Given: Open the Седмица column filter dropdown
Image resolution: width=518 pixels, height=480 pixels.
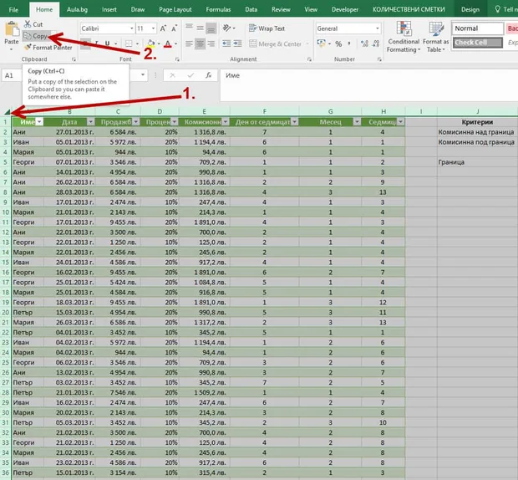Looking at the screenshot, I should [x=400, y=122].
